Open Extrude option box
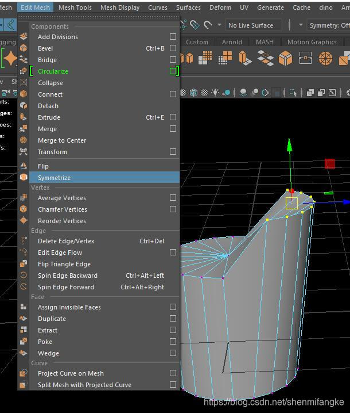The width and height of the screenshot is (350, 413). click(x=173, y=117)
